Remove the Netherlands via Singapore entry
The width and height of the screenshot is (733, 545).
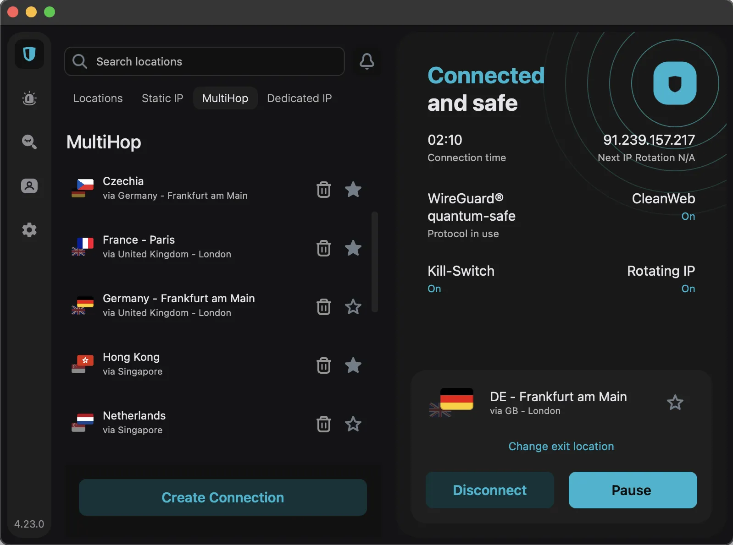pyautogui.click(x=323, y=424)
